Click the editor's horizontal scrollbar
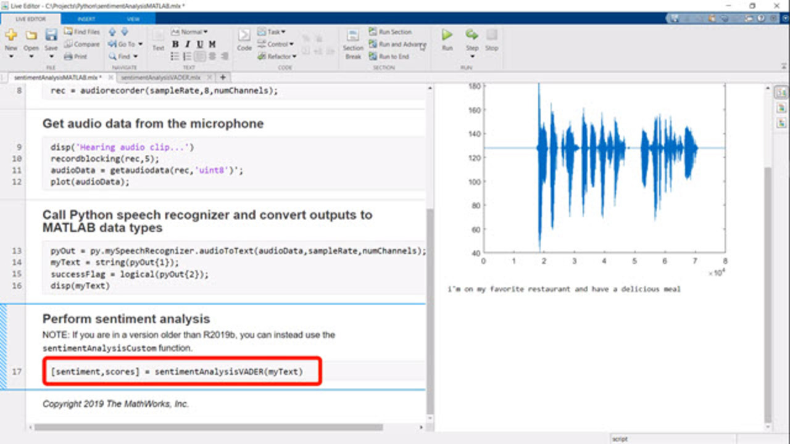Screen dimensions: 790x444 point(210,427)
